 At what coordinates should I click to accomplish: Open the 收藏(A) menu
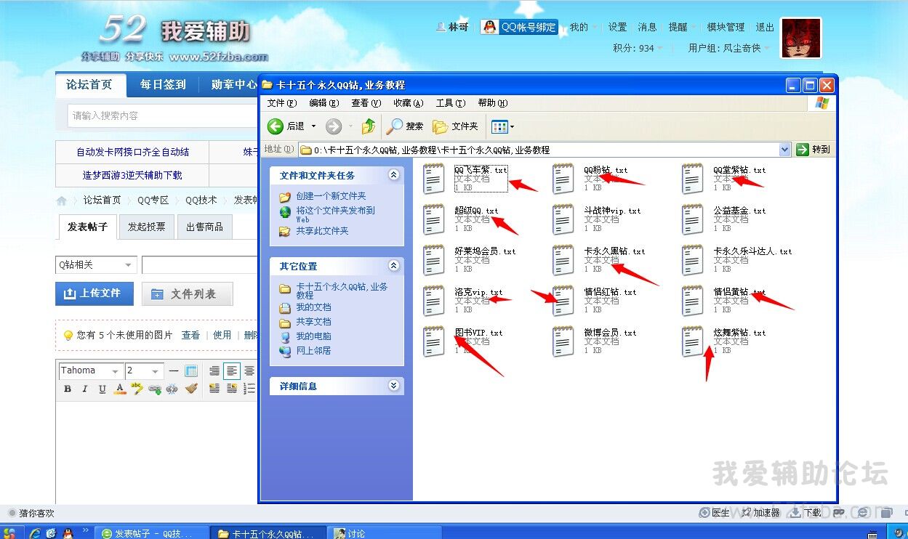pyautogui.click(x=409, y=103)
